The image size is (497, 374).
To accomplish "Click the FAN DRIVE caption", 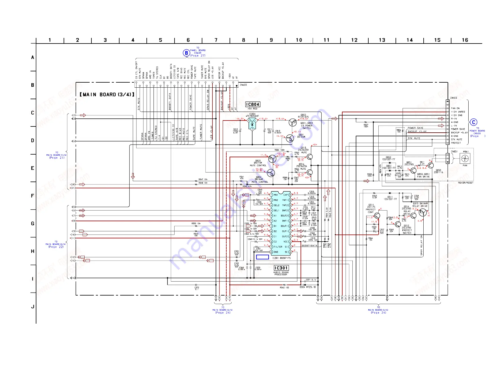I will [x=423, y=177].
